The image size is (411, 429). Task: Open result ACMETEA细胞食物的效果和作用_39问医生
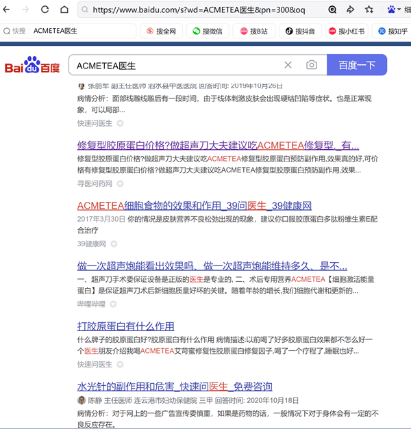coord(195,206)
